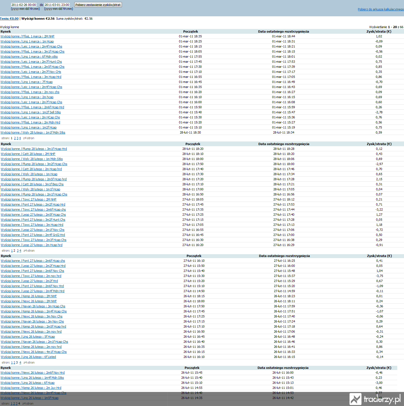404x406 pixels.
Task: Open Ling 26 lutego : 1m4f Mdn Stks
Action: click(32, 378)
